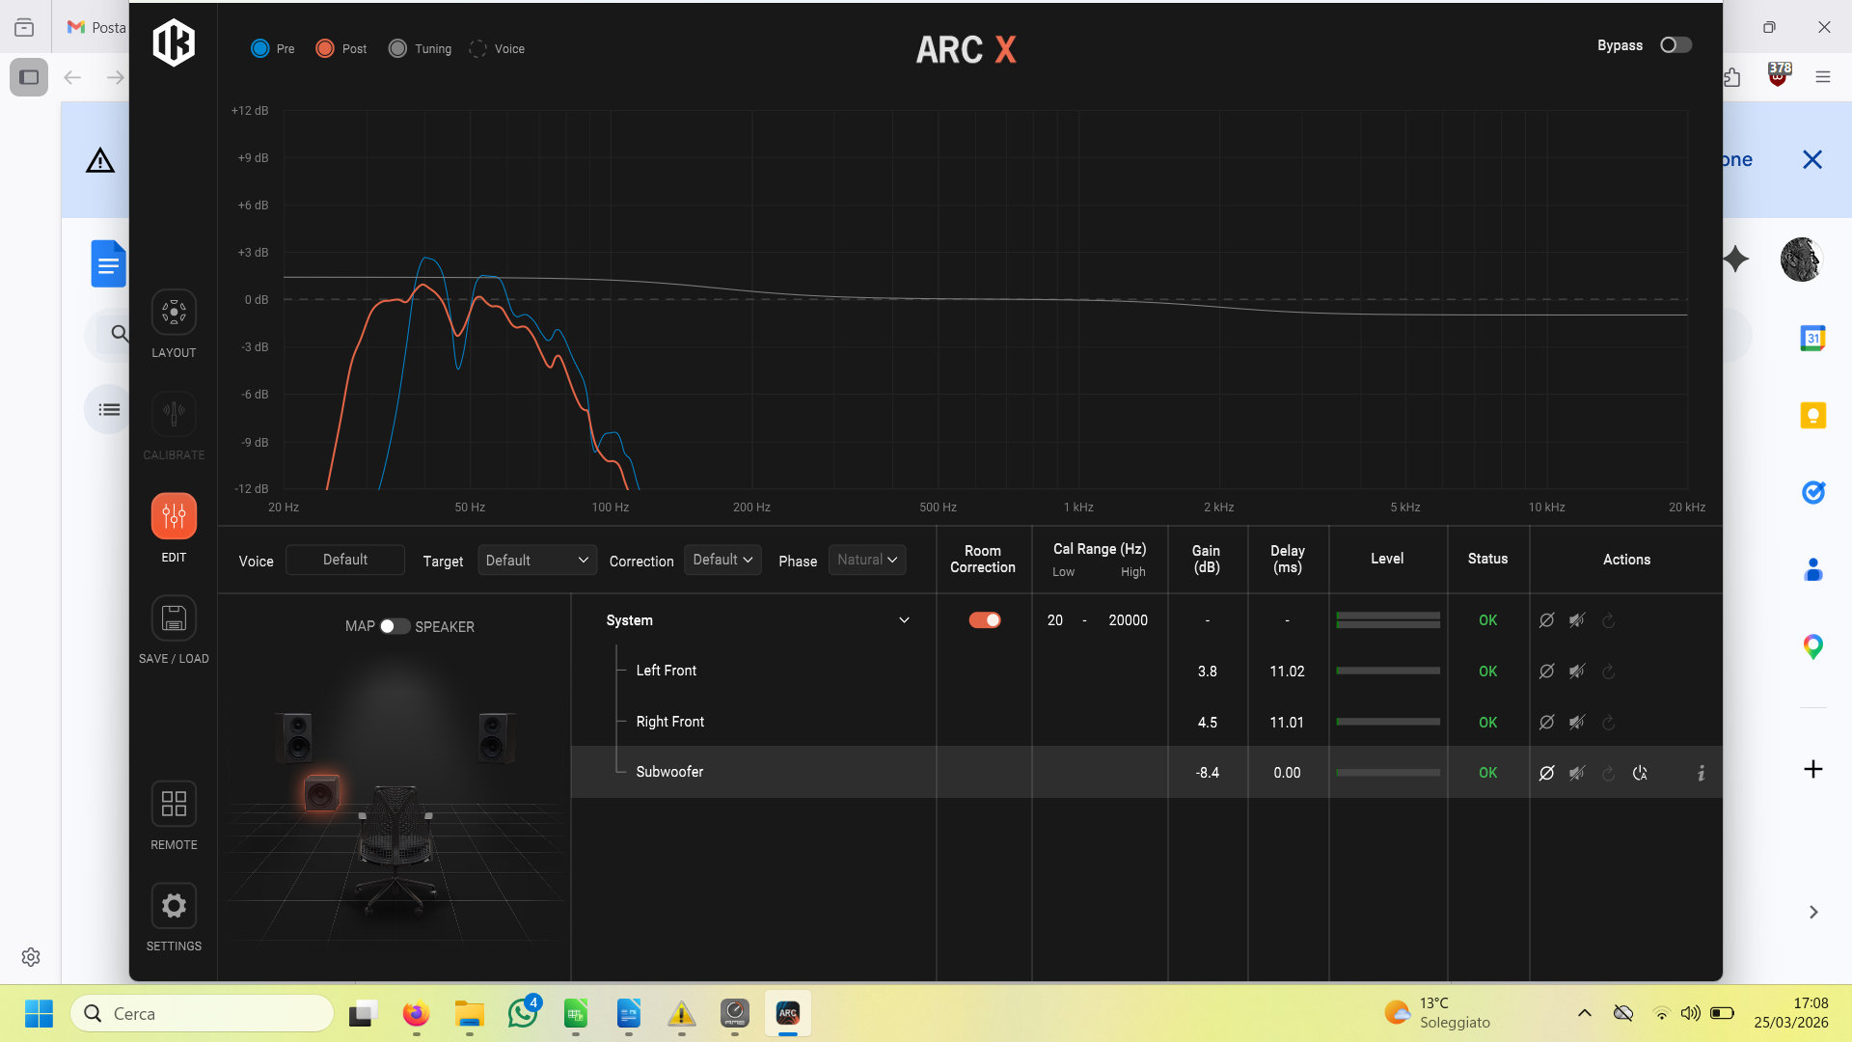Open the Edit mixer icon
The height and width of the screenshot is (1042, 1852).
click(x=174, y=516)
